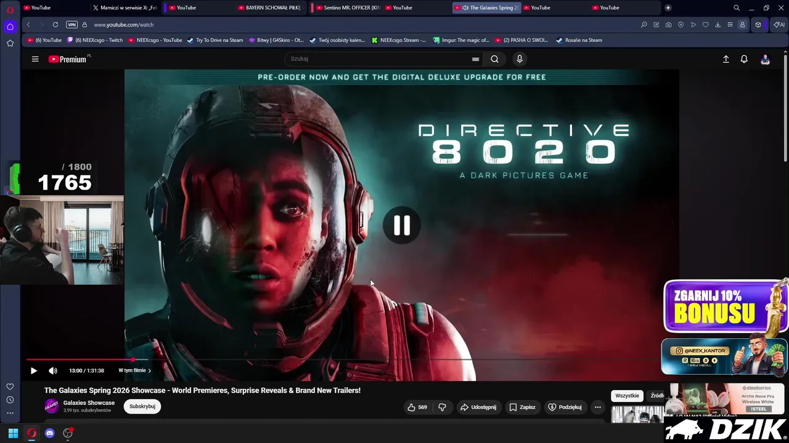Open the YouTube account avatar menu
The width and height of the screenshot is (789, 443).
765,59
